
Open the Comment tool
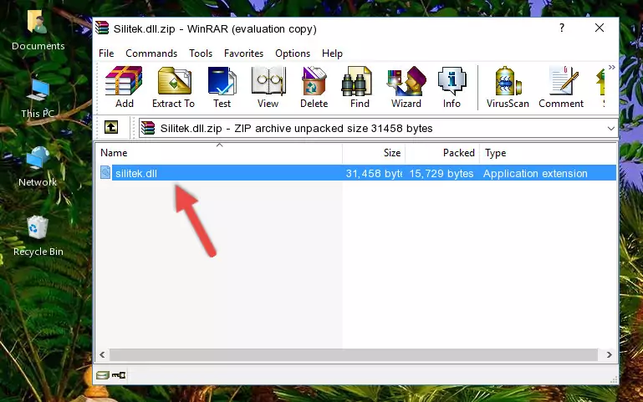[x=561, y=87]
